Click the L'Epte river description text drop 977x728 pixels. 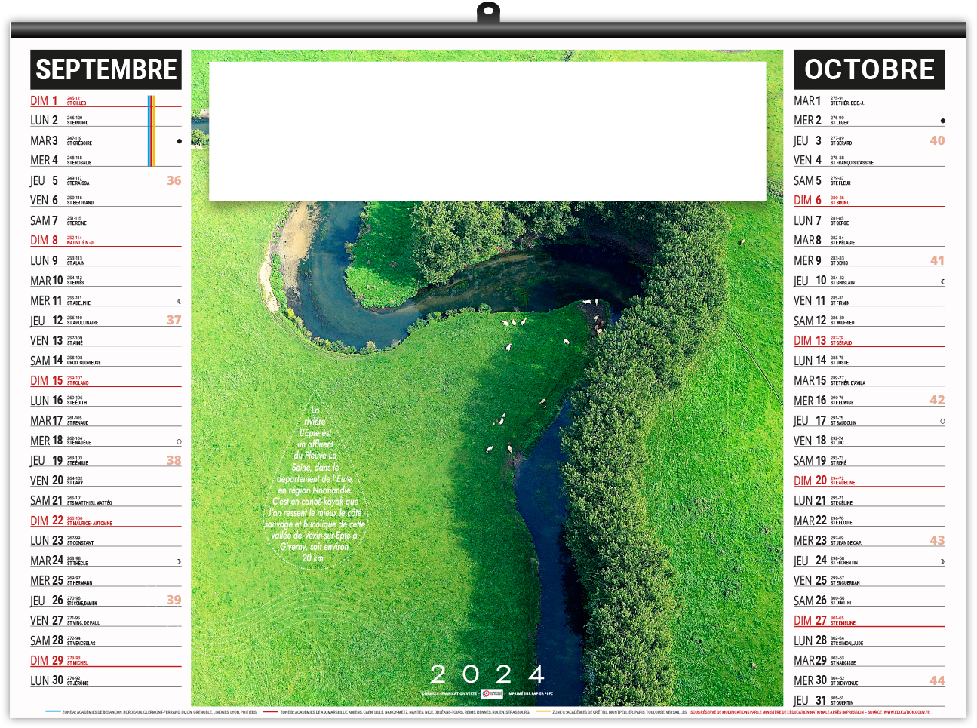click(x=315, y=483)
